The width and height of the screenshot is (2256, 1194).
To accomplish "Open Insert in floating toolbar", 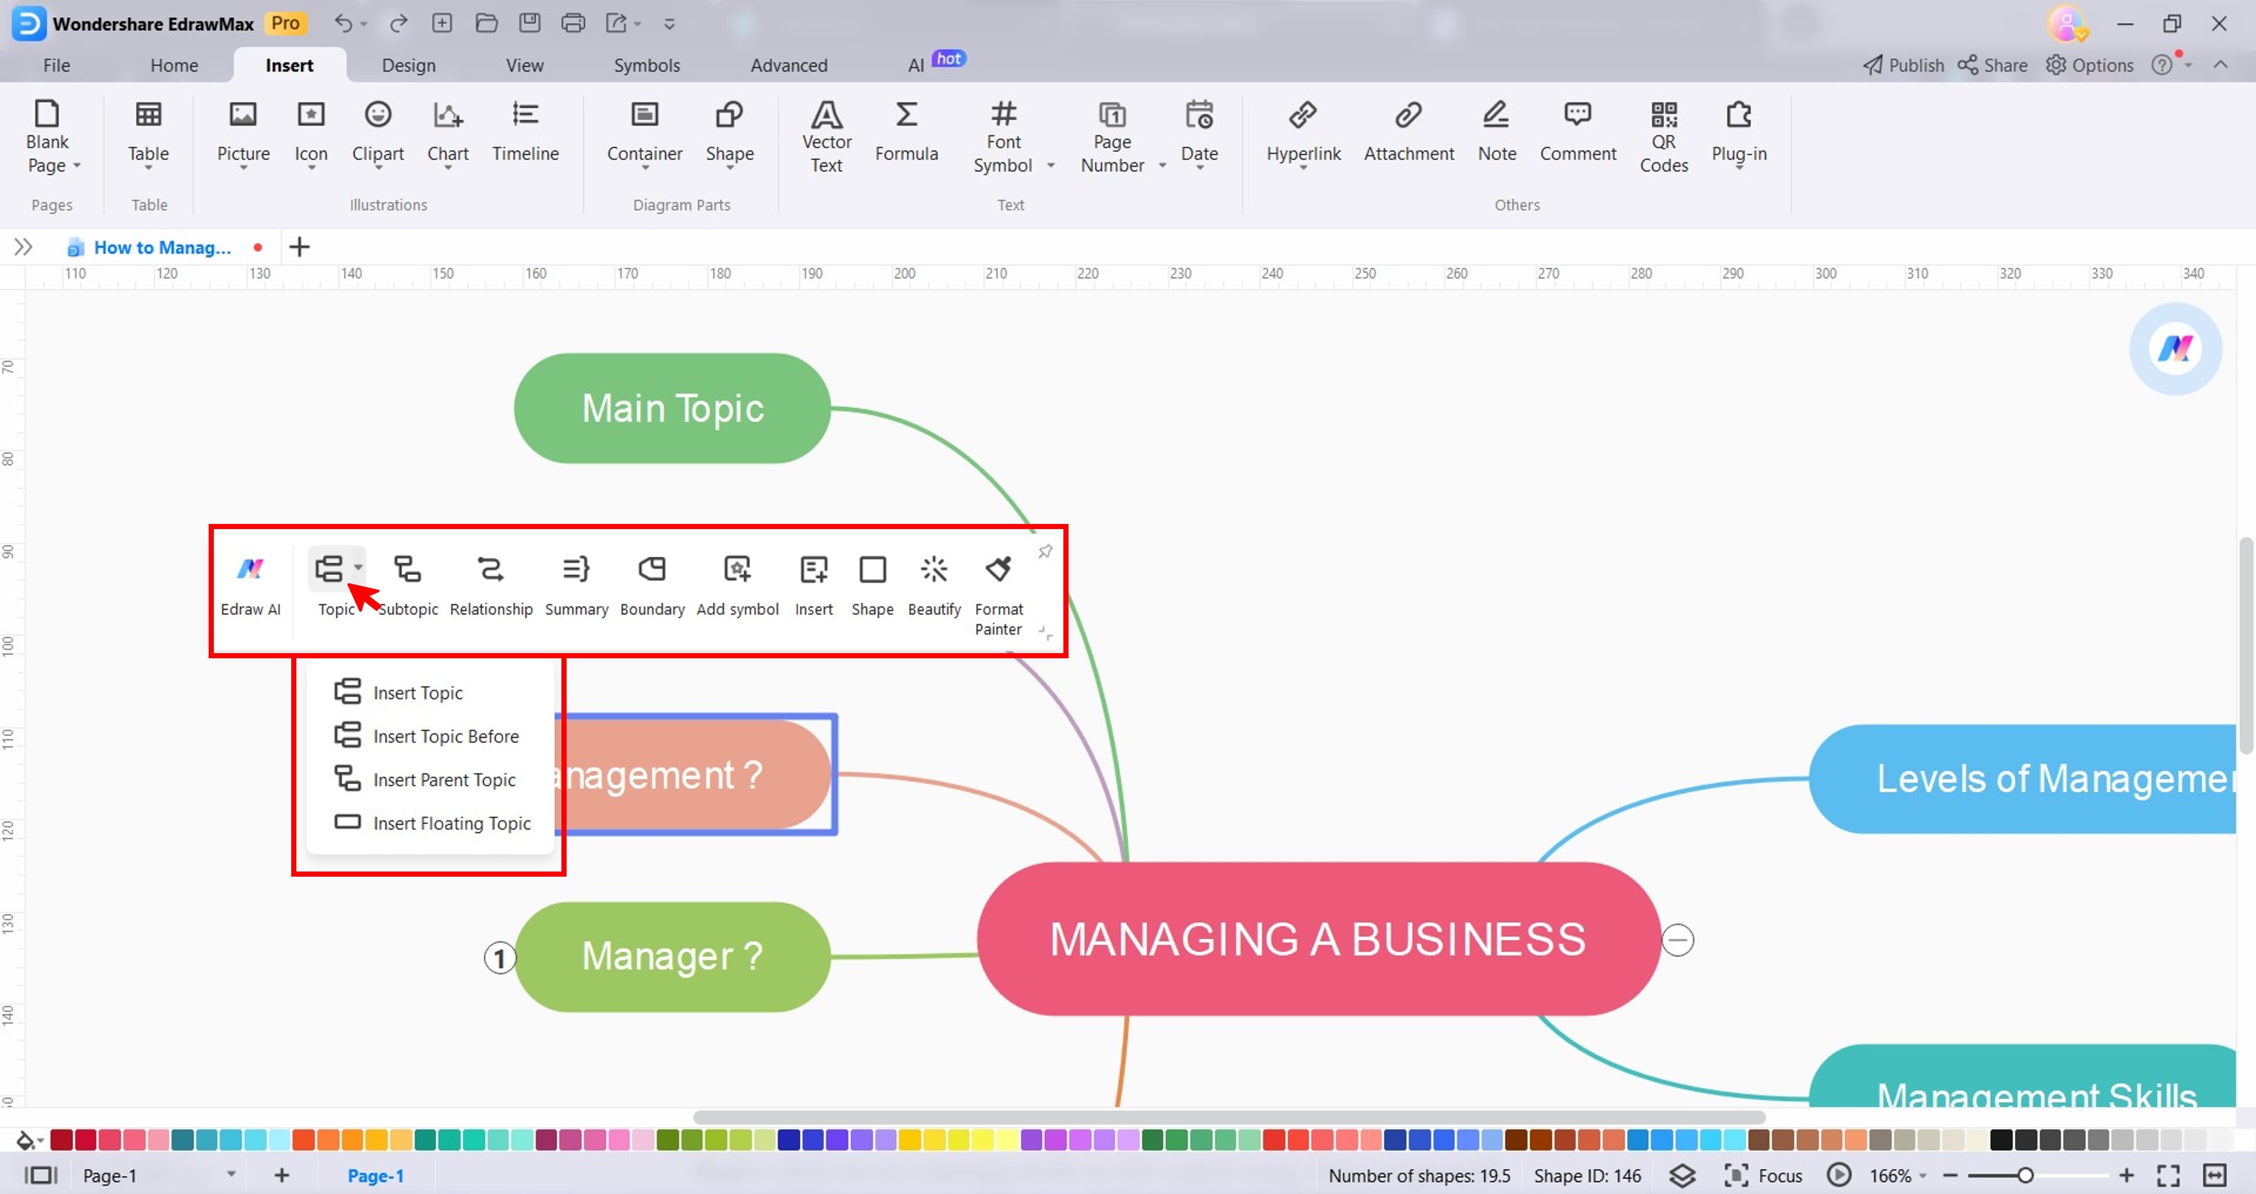I will pos(814,586).
